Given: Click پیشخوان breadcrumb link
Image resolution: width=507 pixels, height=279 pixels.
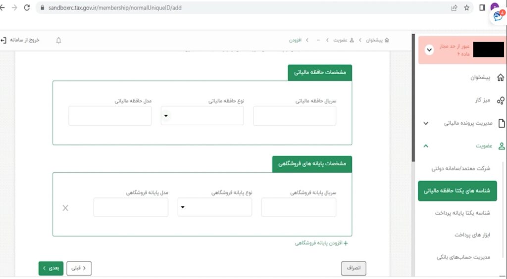Looking at the screenshot, I should tap(374, 40).
